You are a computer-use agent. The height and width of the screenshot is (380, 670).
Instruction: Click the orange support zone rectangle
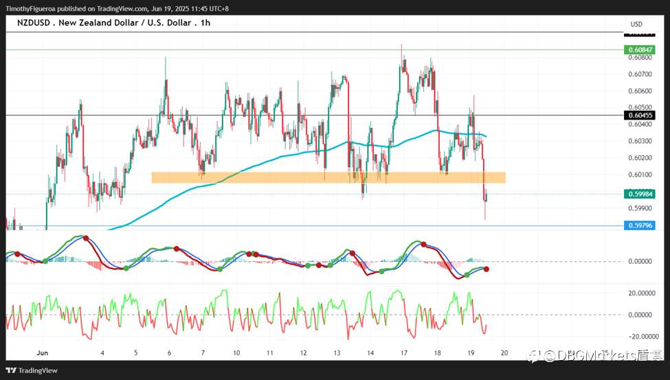(x=328, y=177)
